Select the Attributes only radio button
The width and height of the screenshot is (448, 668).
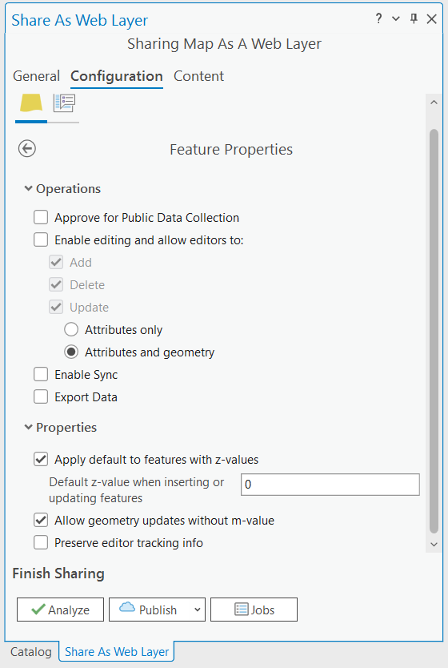71,330
